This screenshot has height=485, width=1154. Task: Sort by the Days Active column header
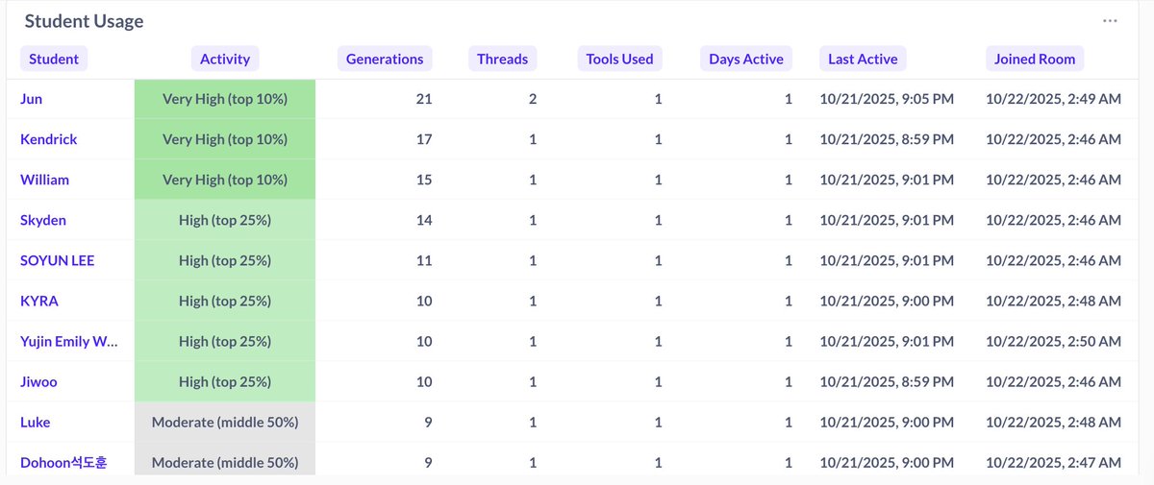tap(746, 59)
